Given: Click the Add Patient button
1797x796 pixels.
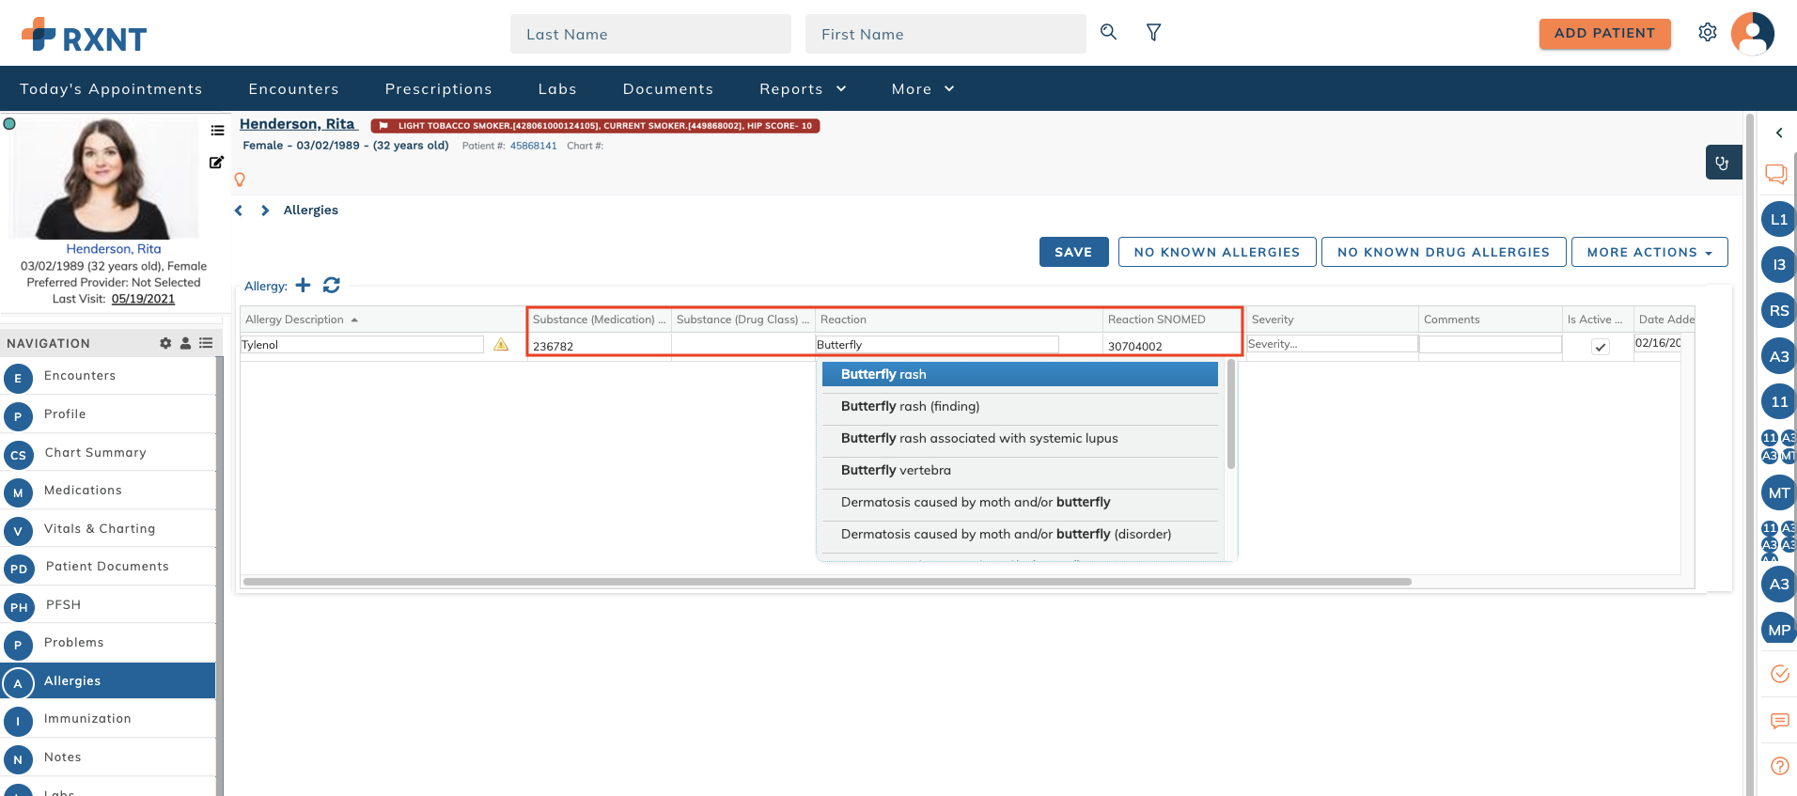Looking at the screenshot, I should [1604, 33].
